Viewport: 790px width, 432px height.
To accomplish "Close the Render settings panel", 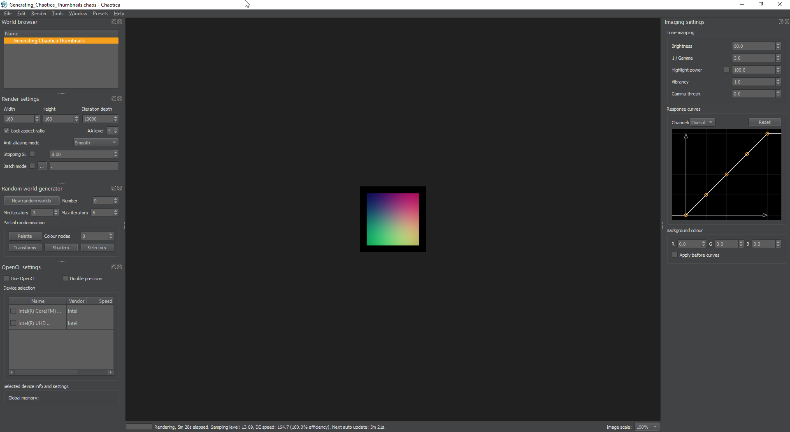I will (x=120, y=99).
